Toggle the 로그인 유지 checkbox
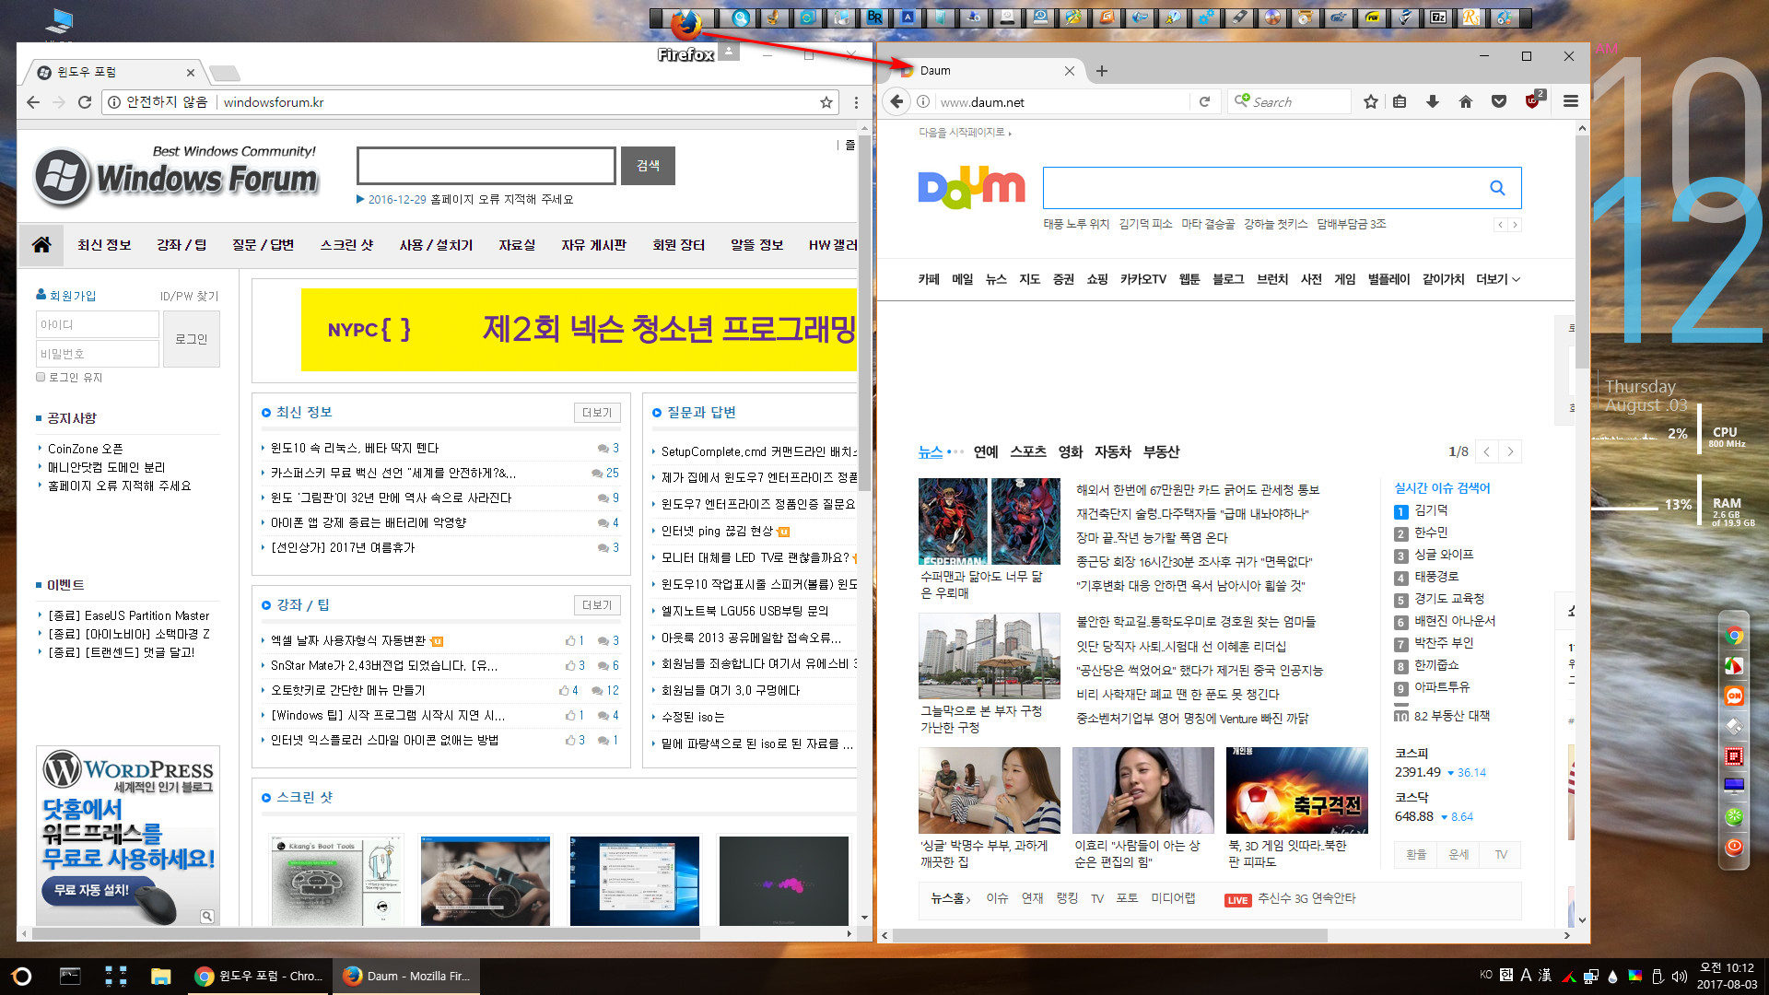This screenshot has height=995, width=1769. point(41,377)
